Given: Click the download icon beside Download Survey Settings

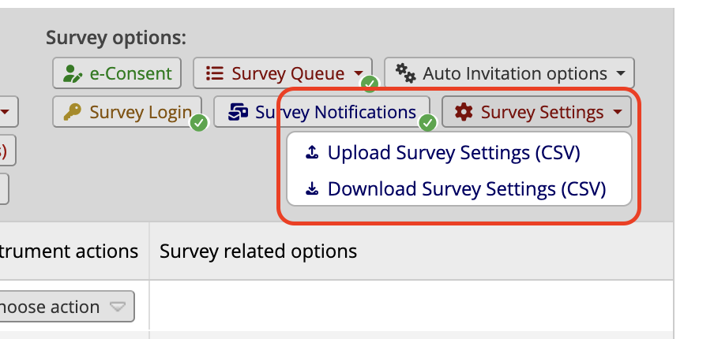Looking at the screenshot, I should coord(312,189).
